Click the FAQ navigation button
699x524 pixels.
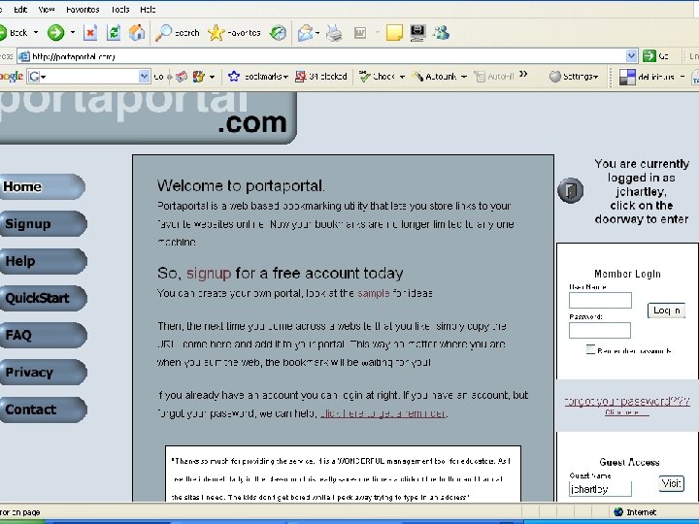(x=44, y=335)
